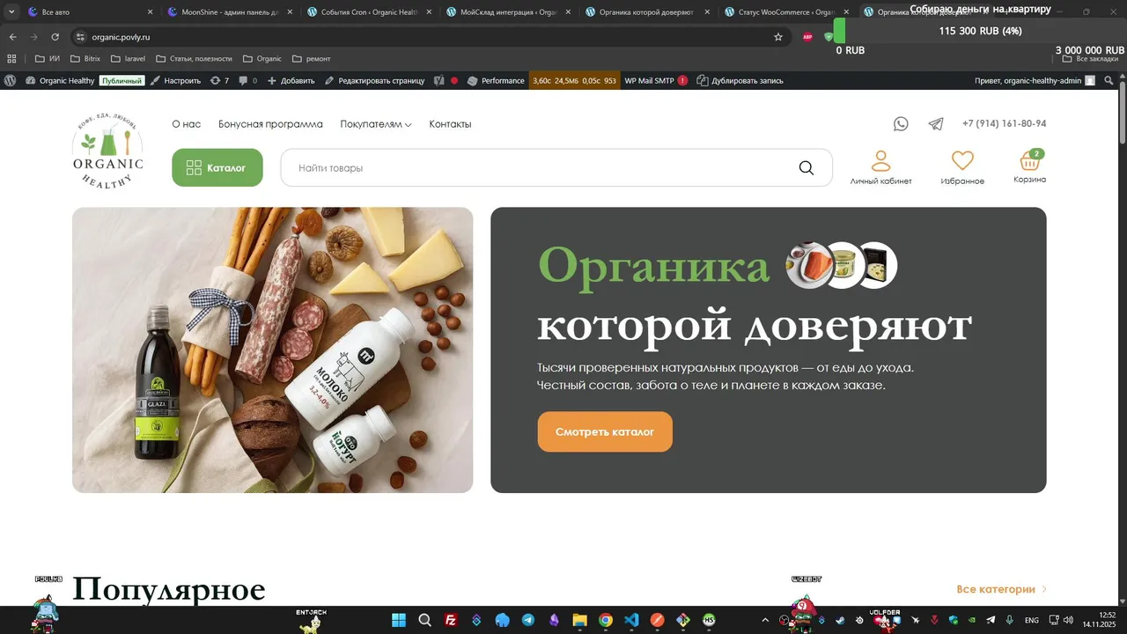This screenshot has height=634, width=1127.
Task: Open the Корзина shopping cart
Action: [1029, 166]
